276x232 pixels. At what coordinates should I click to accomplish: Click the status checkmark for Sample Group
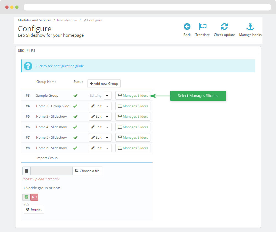(x=75, y=96)
